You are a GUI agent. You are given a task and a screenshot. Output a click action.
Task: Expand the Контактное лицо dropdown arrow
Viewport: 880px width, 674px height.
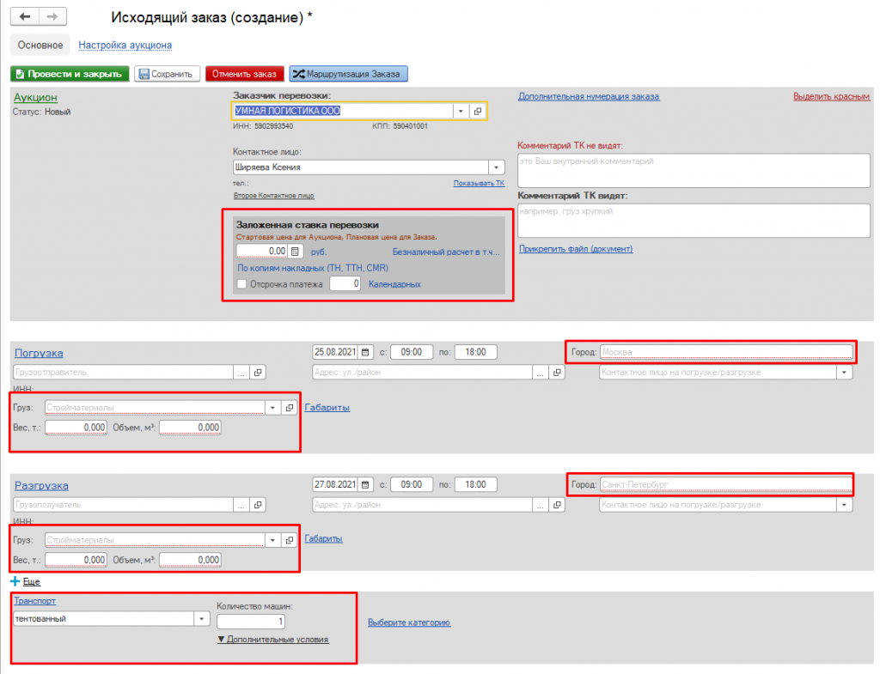click(496, 167)
